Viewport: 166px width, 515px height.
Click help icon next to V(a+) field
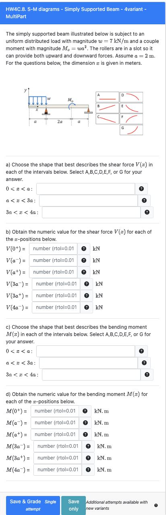click(83, 272)
